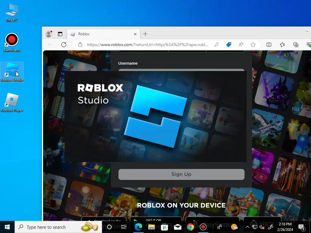
Task: Open Google Chrome from the taskbar
Action: coord(190,227)
